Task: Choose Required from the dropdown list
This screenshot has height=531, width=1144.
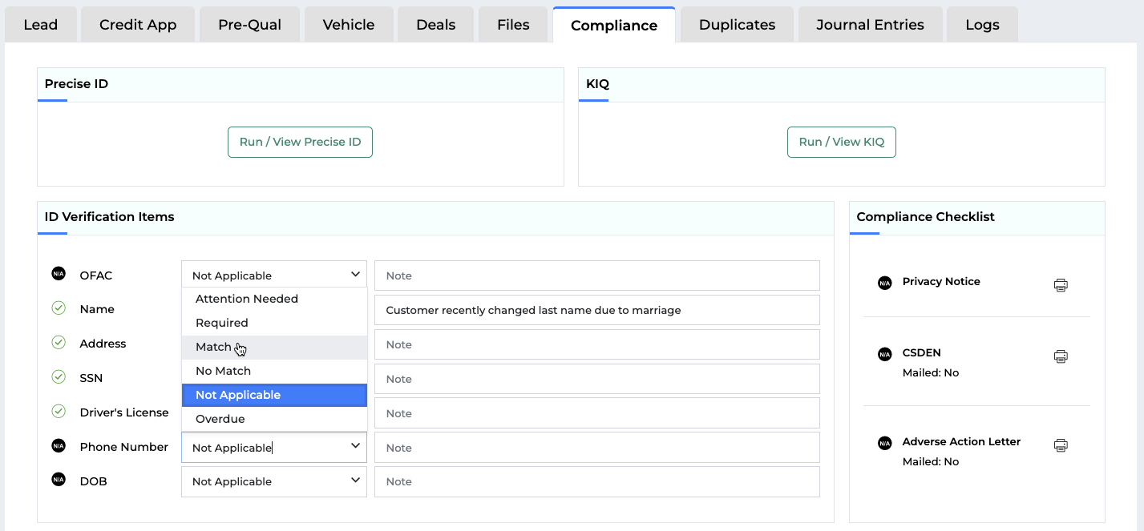Action: tap(274, 323)
